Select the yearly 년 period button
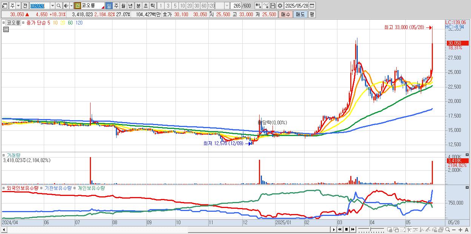The height and width of the screenshot is (234, 471). coord(130,6)
